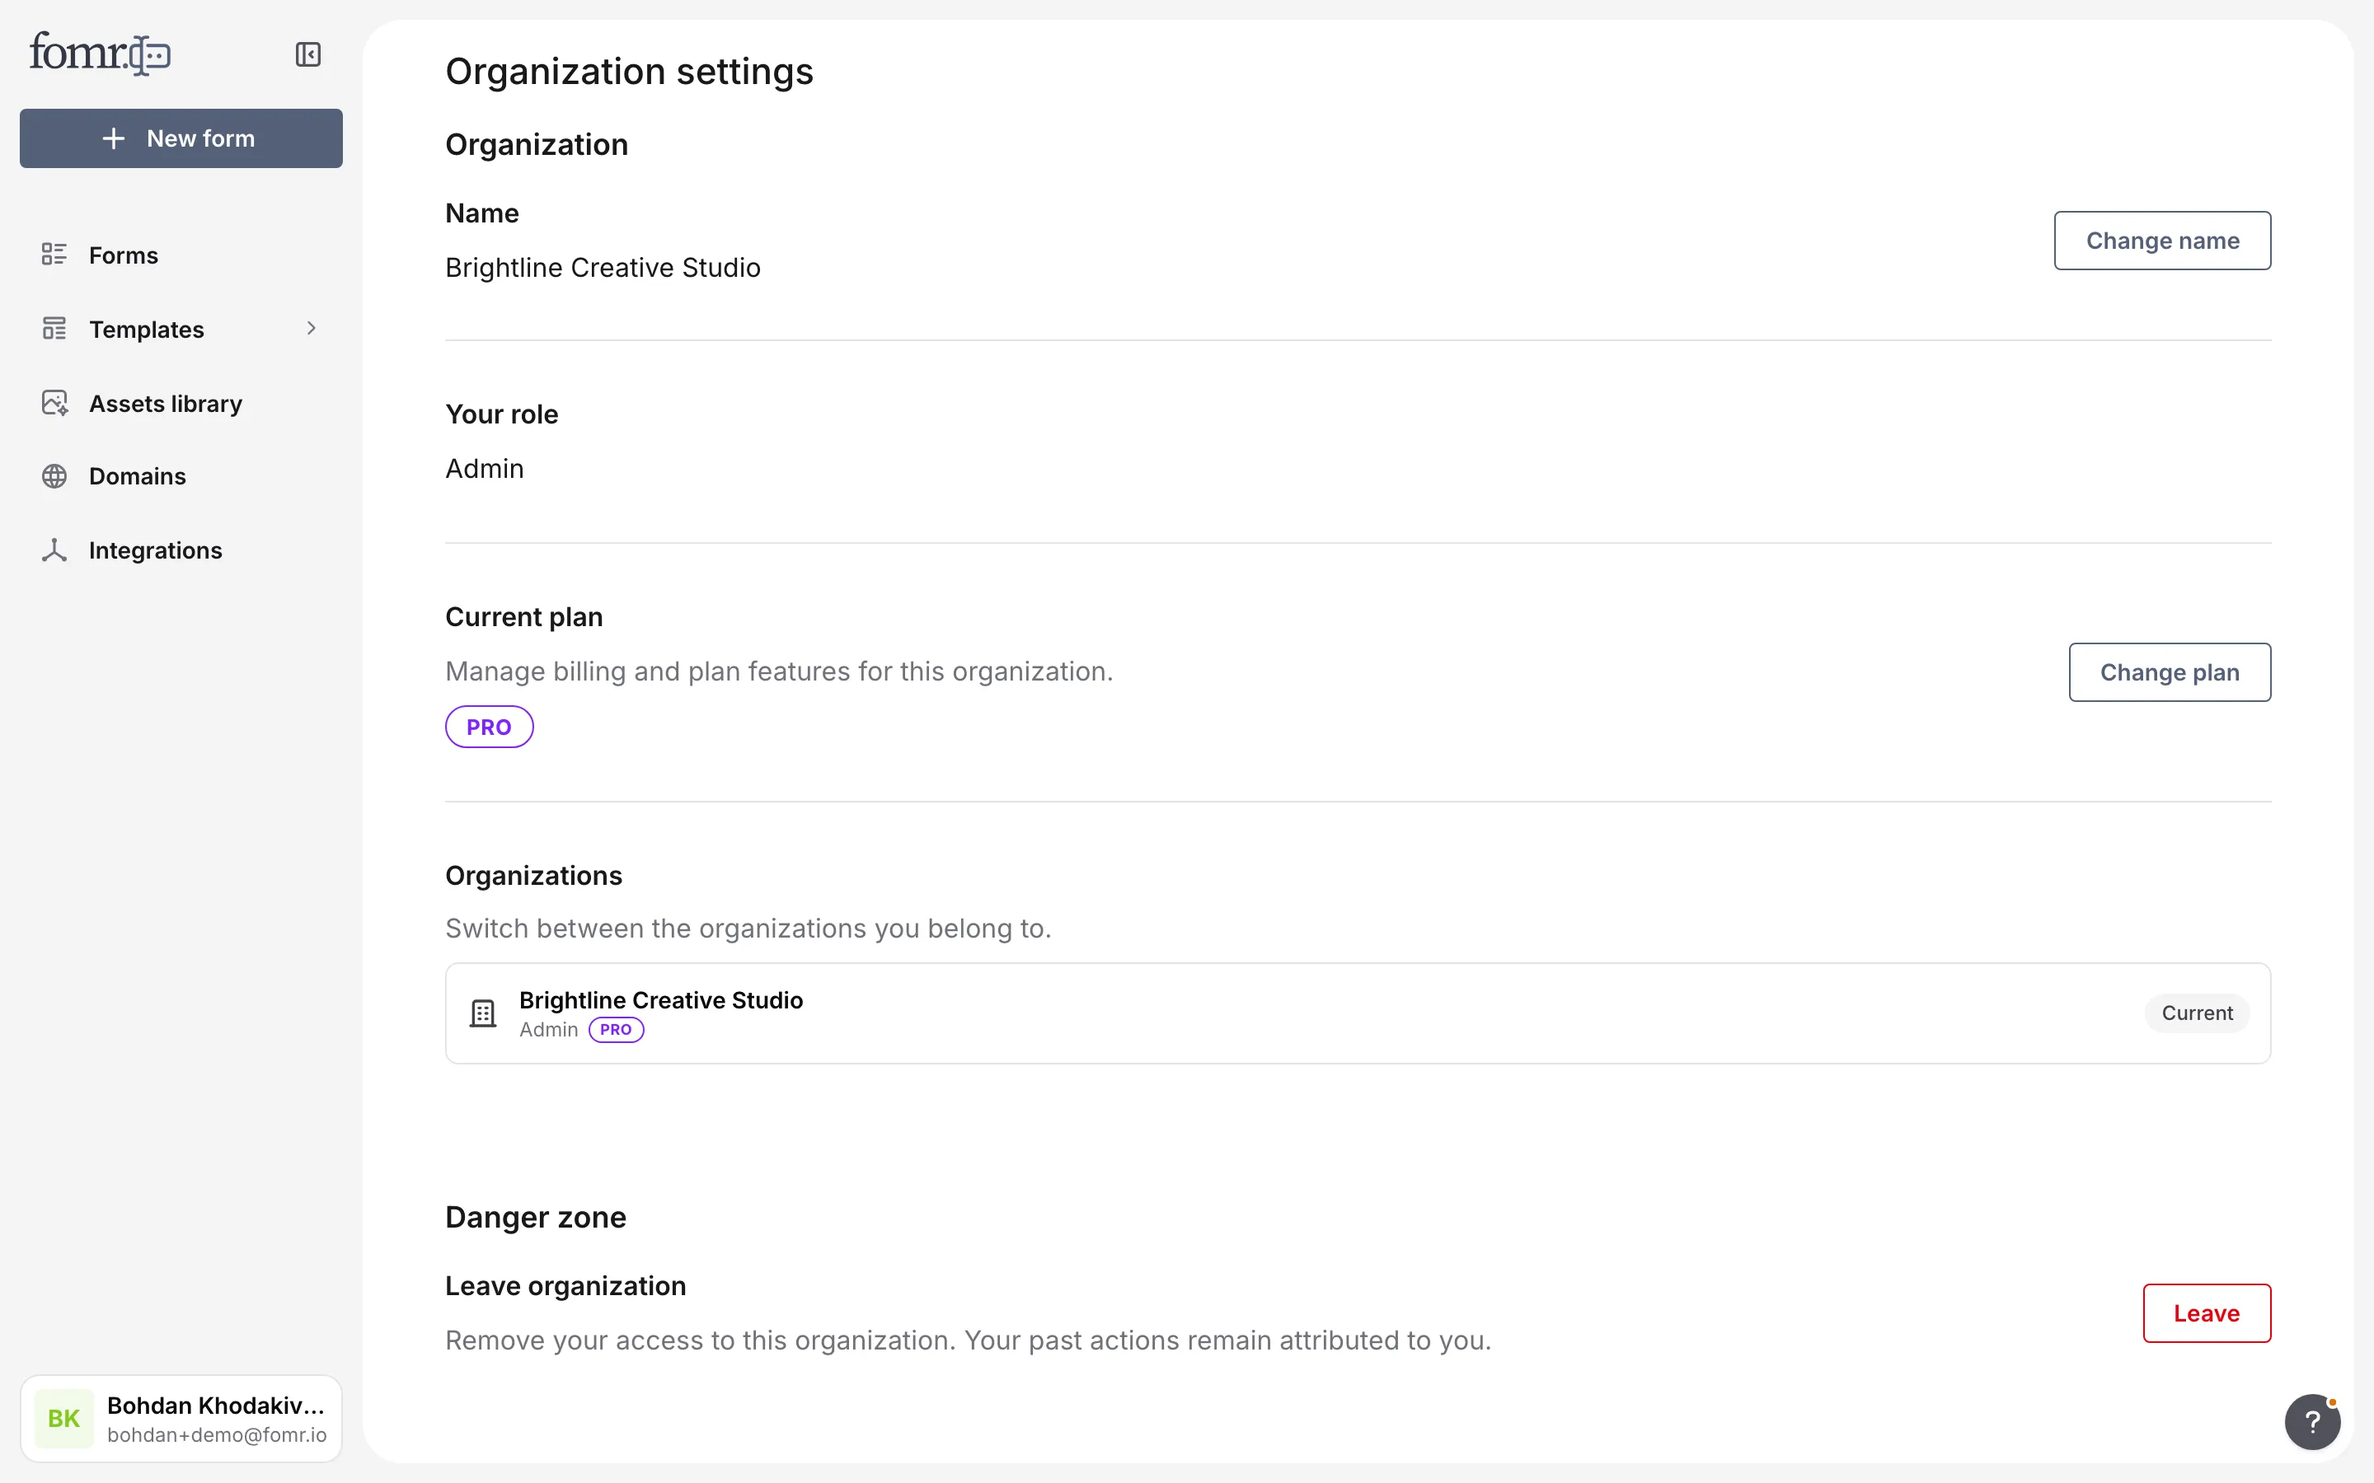Screen dimensions: 2374x1483
Task: Click the fomr logo
Action: (x=99, y=53)
